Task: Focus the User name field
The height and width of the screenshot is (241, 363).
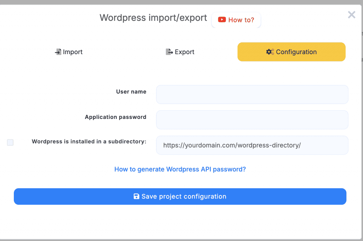Action: (x=252, y=94)
